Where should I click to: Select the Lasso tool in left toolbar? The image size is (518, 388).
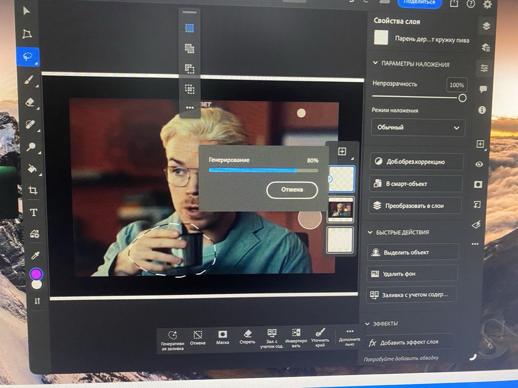28,57
